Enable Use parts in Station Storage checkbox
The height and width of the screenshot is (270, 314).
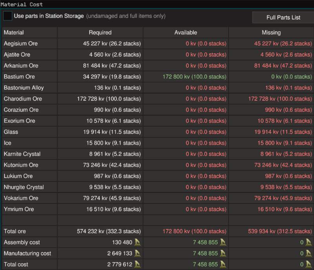click(7, 16)
